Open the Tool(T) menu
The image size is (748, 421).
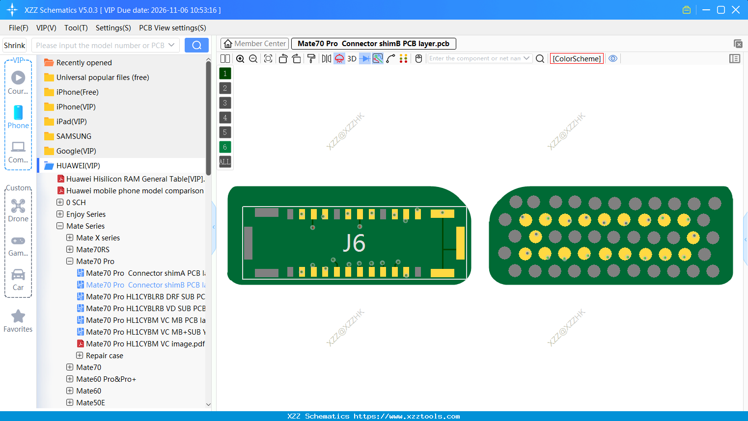(76, 28)
